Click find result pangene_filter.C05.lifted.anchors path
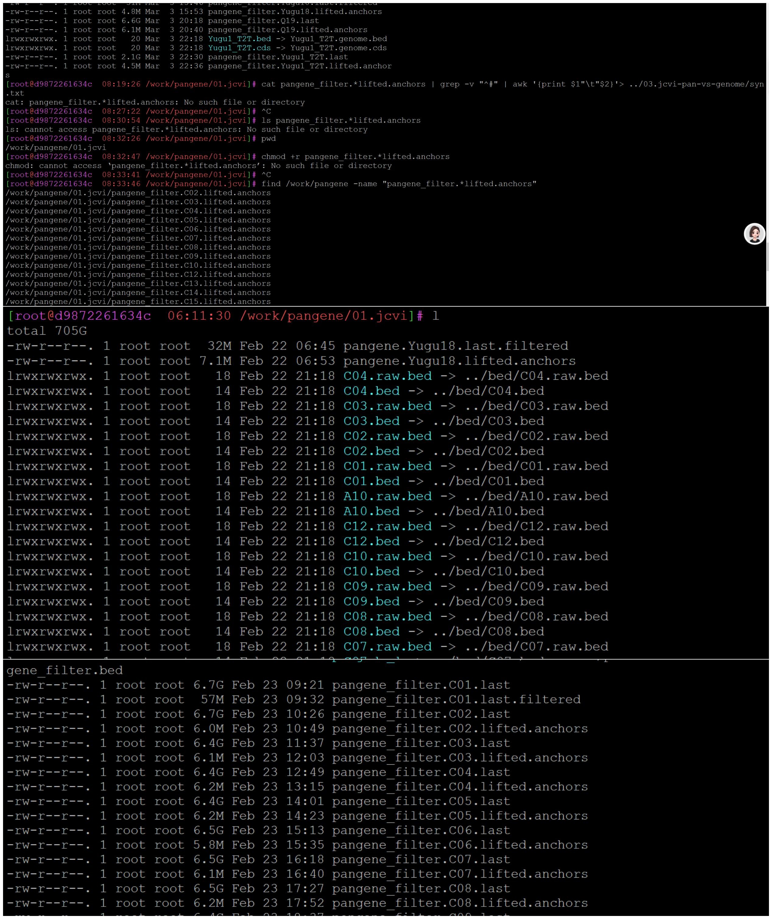 pyautogui.click(x=138, y=220)
